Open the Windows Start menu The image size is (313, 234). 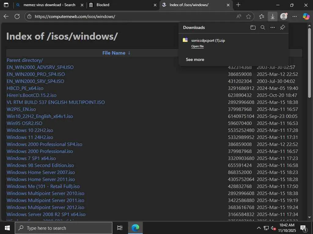pyautogui.click(x=7, y=228)
